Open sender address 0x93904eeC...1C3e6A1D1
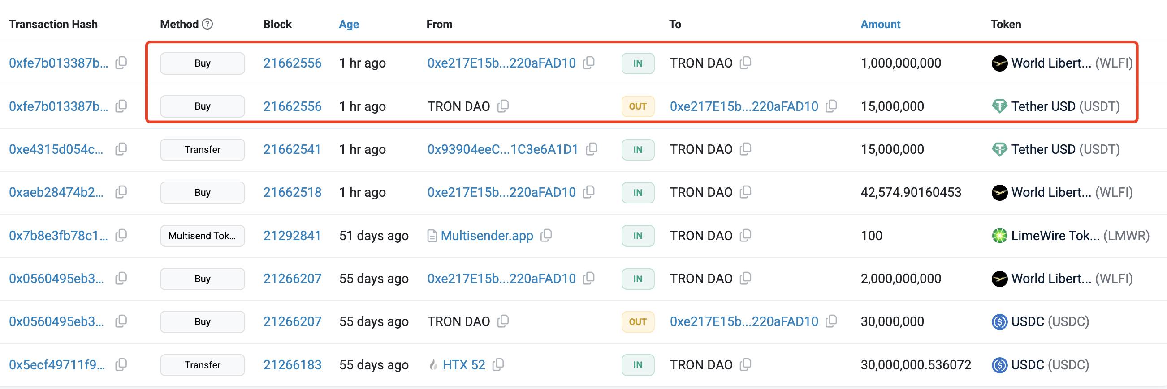Image resolution: width=1167 pixels, height=389 pixels. (x=503, y=149)
